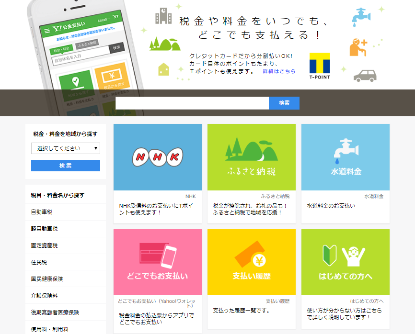Select the どこでもお支払い pink tile

tap(158, 262)
